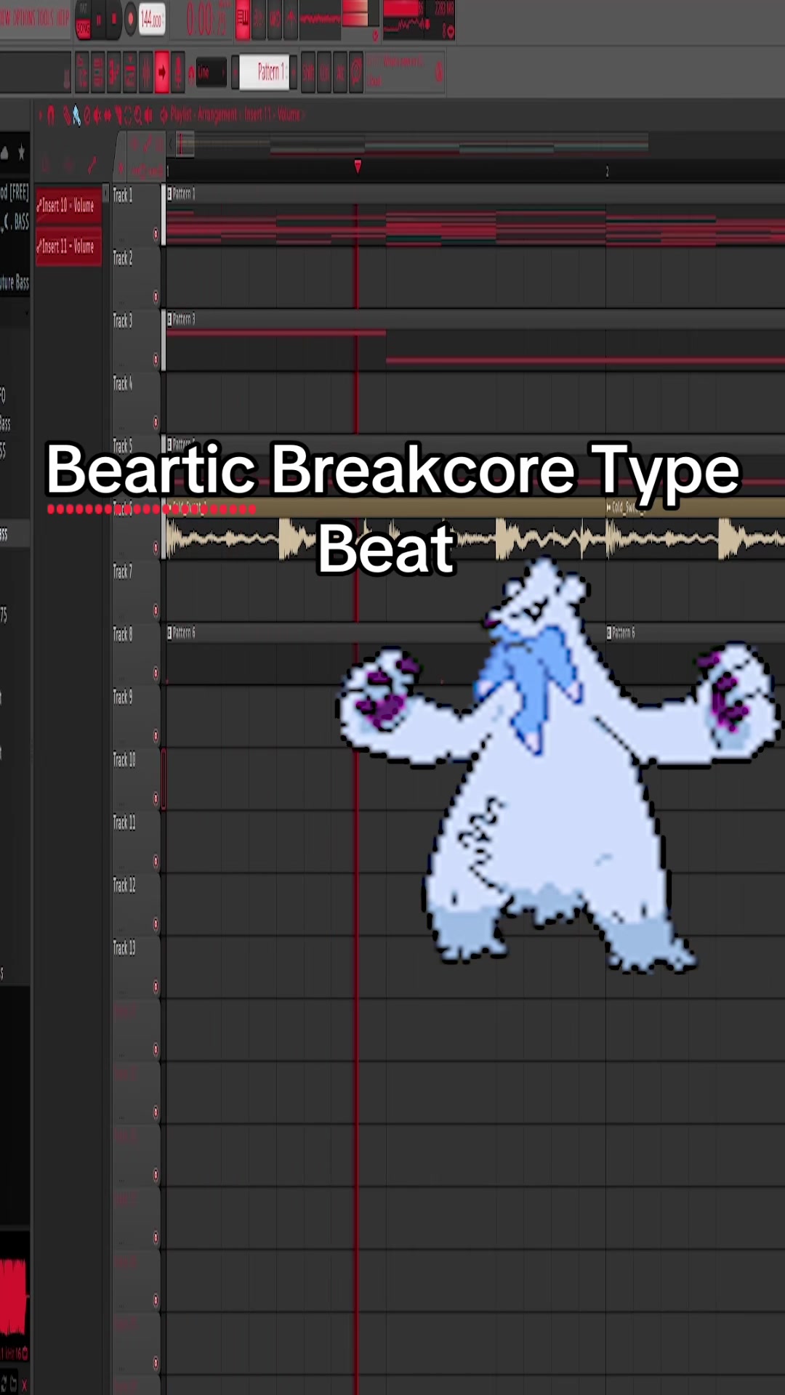
Task: Select the Track 7 header
Action: 136,591
